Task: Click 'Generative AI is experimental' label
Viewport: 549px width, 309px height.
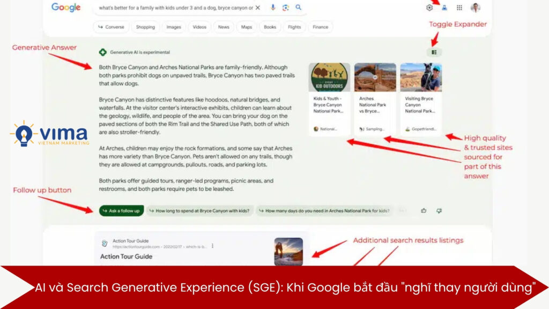Action: [140, 52]
